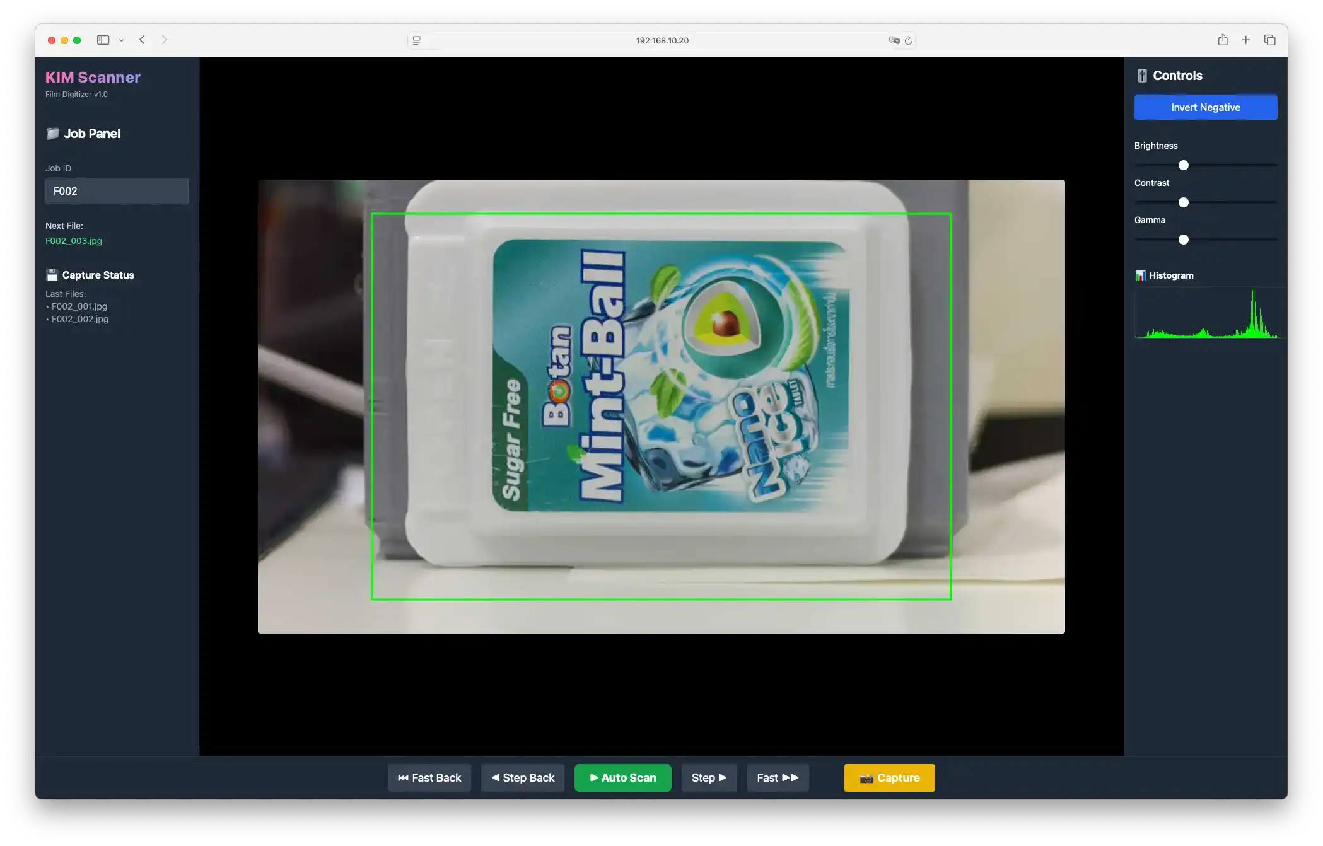Open a new tab with plus icon

click(x=1245, y=40)
